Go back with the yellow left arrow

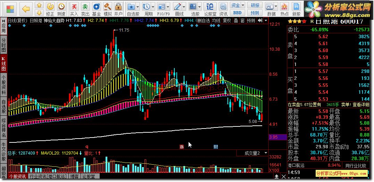(x=26, y=9)
